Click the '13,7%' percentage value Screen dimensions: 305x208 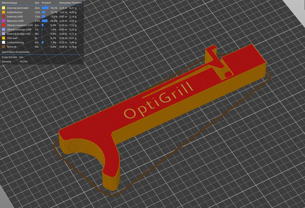[x=54, y=12]
